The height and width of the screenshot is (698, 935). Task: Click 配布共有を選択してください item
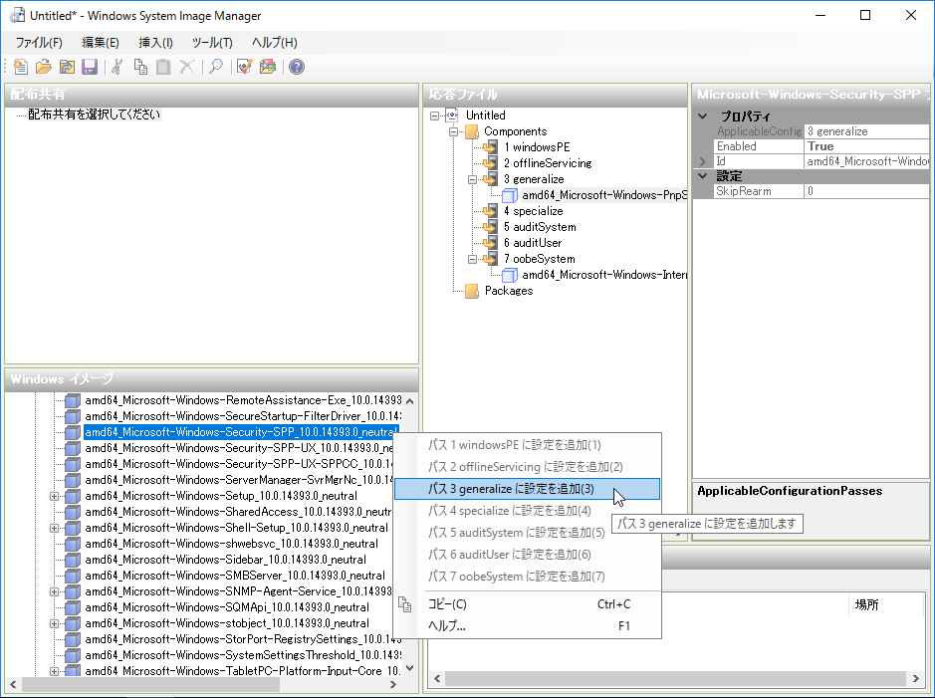[x=95, y=115]
